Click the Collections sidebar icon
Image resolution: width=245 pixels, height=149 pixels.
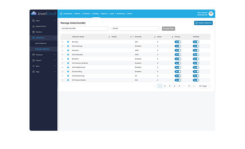click(34, 38)
